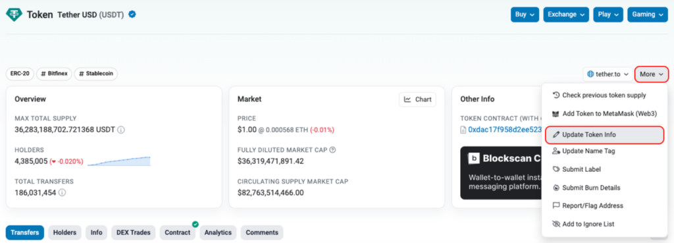Screen dimensions: 674x243
Task: Click the green verified check on Contract tab
Action: click(x=195, y=224)
